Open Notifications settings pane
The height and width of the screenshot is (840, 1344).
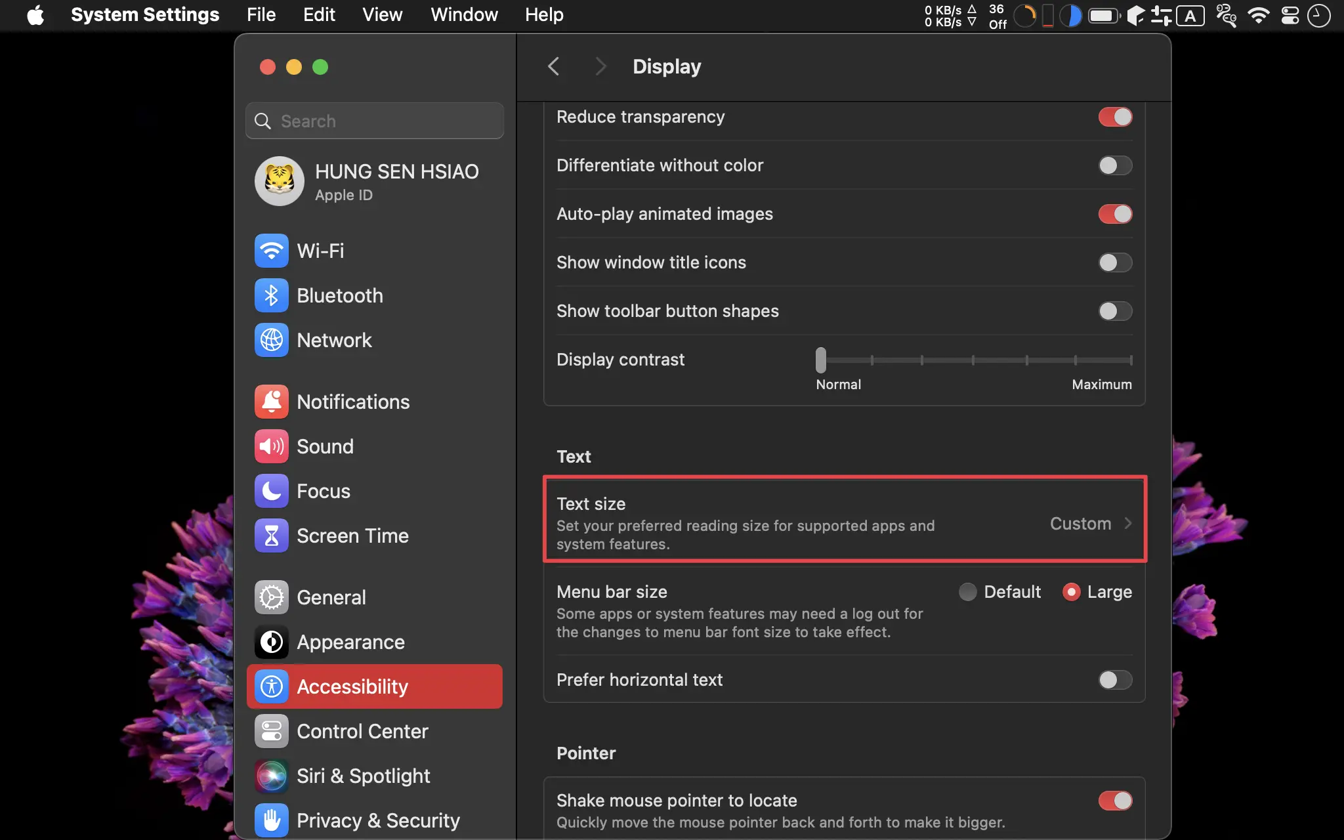coord(375,402)
